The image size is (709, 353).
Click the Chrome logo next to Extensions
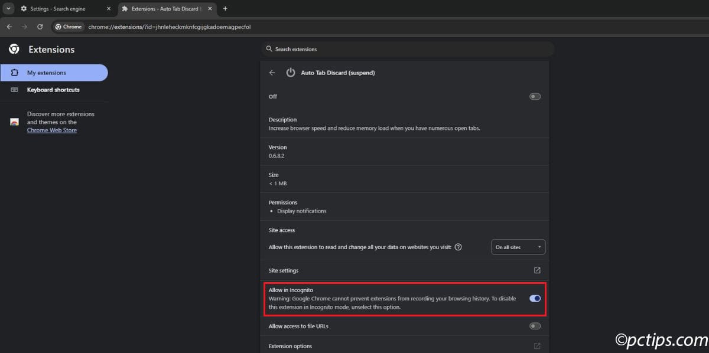[14, 49]
